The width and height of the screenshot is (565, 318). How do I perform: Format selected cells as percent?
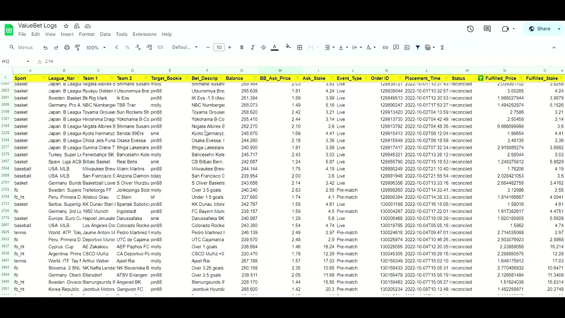point(128,47)
